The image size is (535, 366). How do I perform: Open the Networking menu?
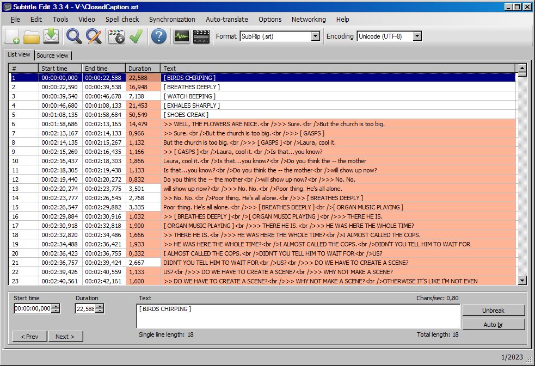309,20
